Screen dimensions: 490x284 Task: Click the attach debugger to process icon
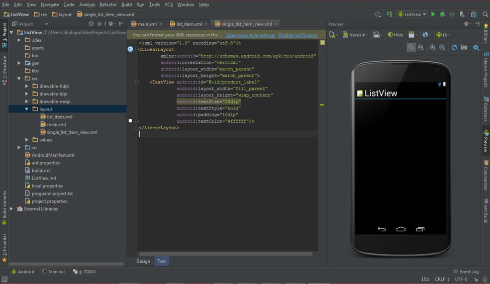(462, 15)
